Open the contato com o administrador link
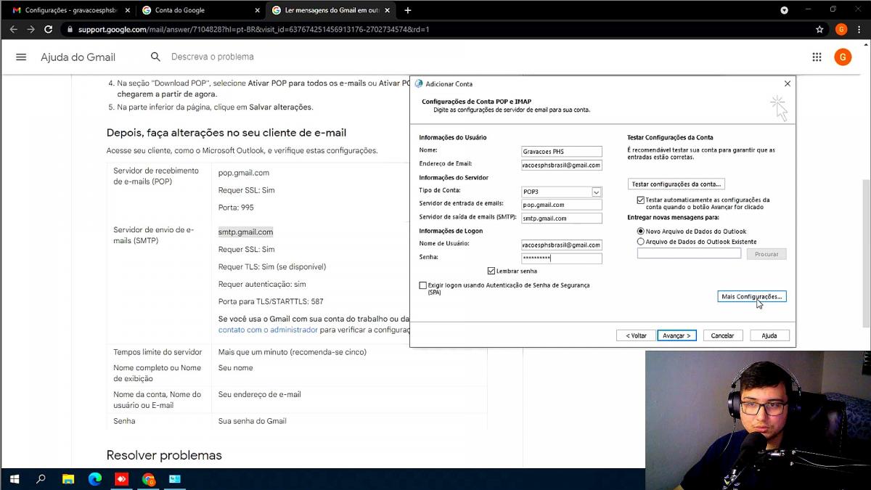This screenshot has width=871, height=490. pos(268,330)
